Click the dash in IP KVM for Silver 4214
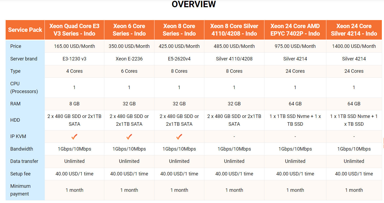This screenshot has height=203, width=384. (354, 136)
